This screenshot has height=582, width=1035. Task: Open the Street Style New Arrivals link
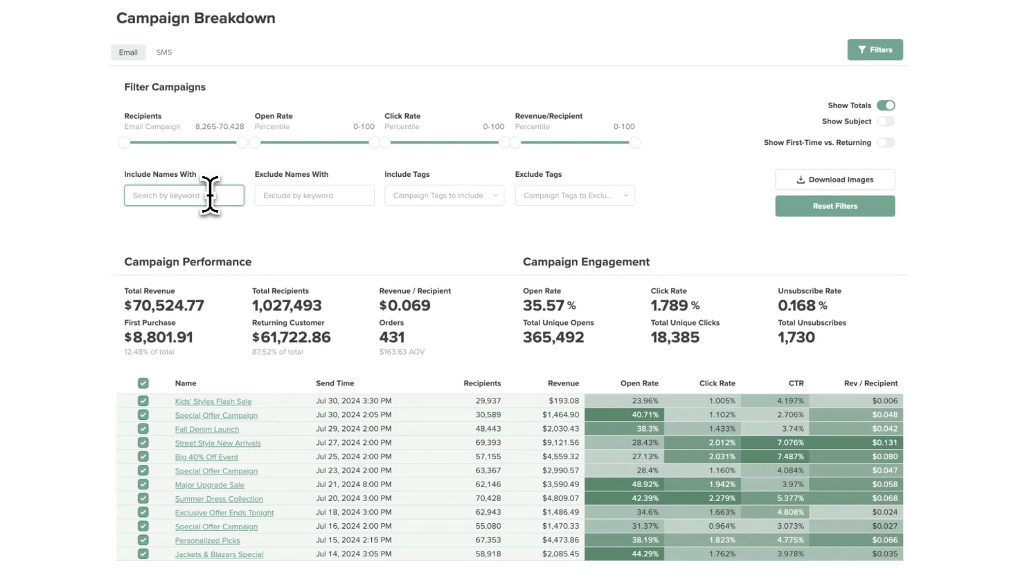coord(217,443)
